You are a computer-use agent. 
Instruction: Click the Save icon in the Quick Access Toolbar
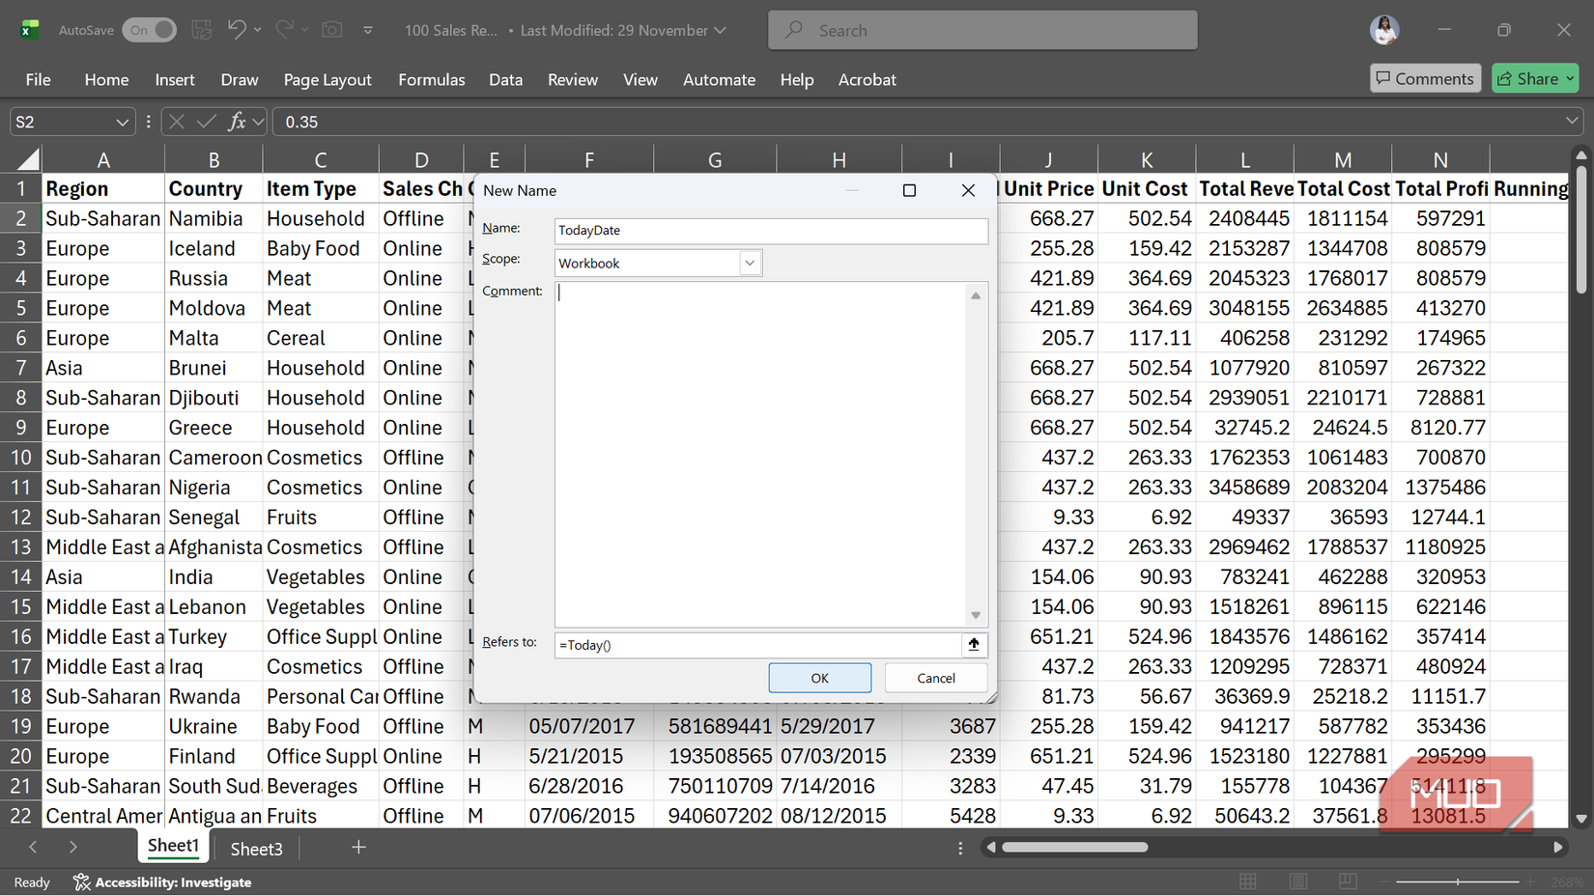(x=201, y=30)
